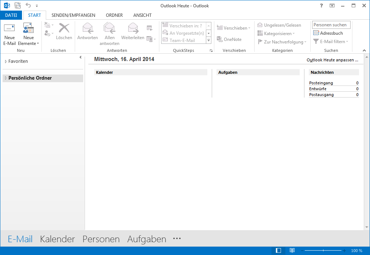Open more navigation options ellipsis
This screenshot has width=370, height=255.
click(177, 239)
